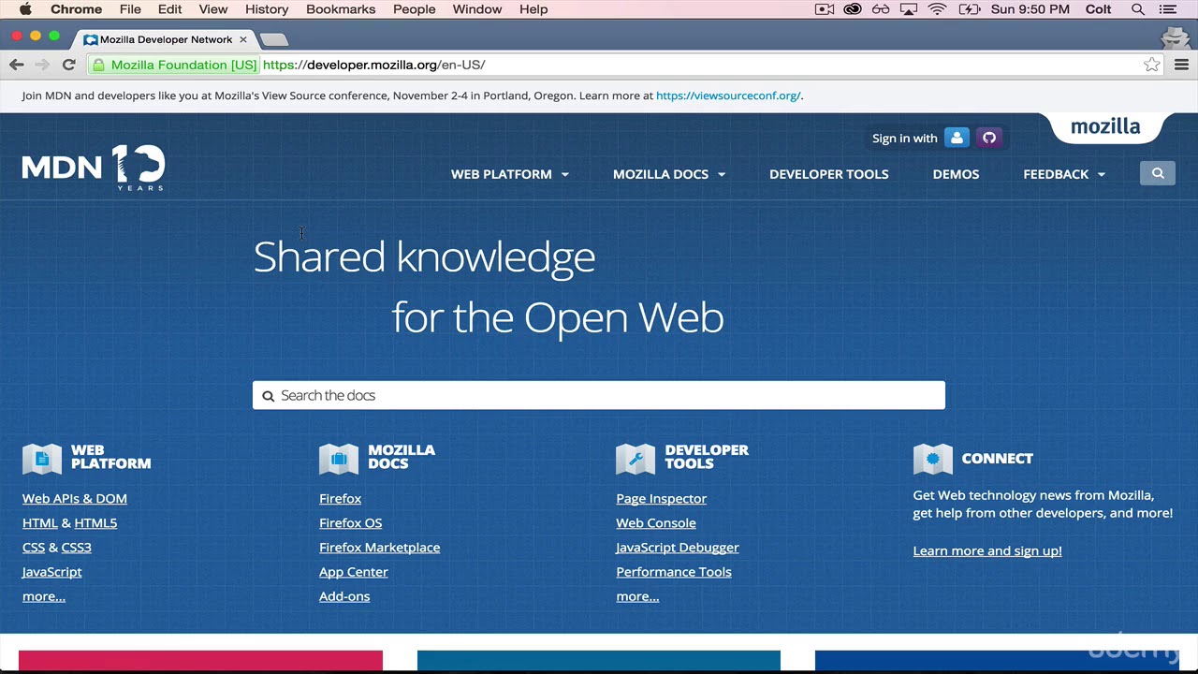The width and height of the screenshot is (1198, 674).
Task: Click the Developer Tools wrench icon
Action: [636, 459]
